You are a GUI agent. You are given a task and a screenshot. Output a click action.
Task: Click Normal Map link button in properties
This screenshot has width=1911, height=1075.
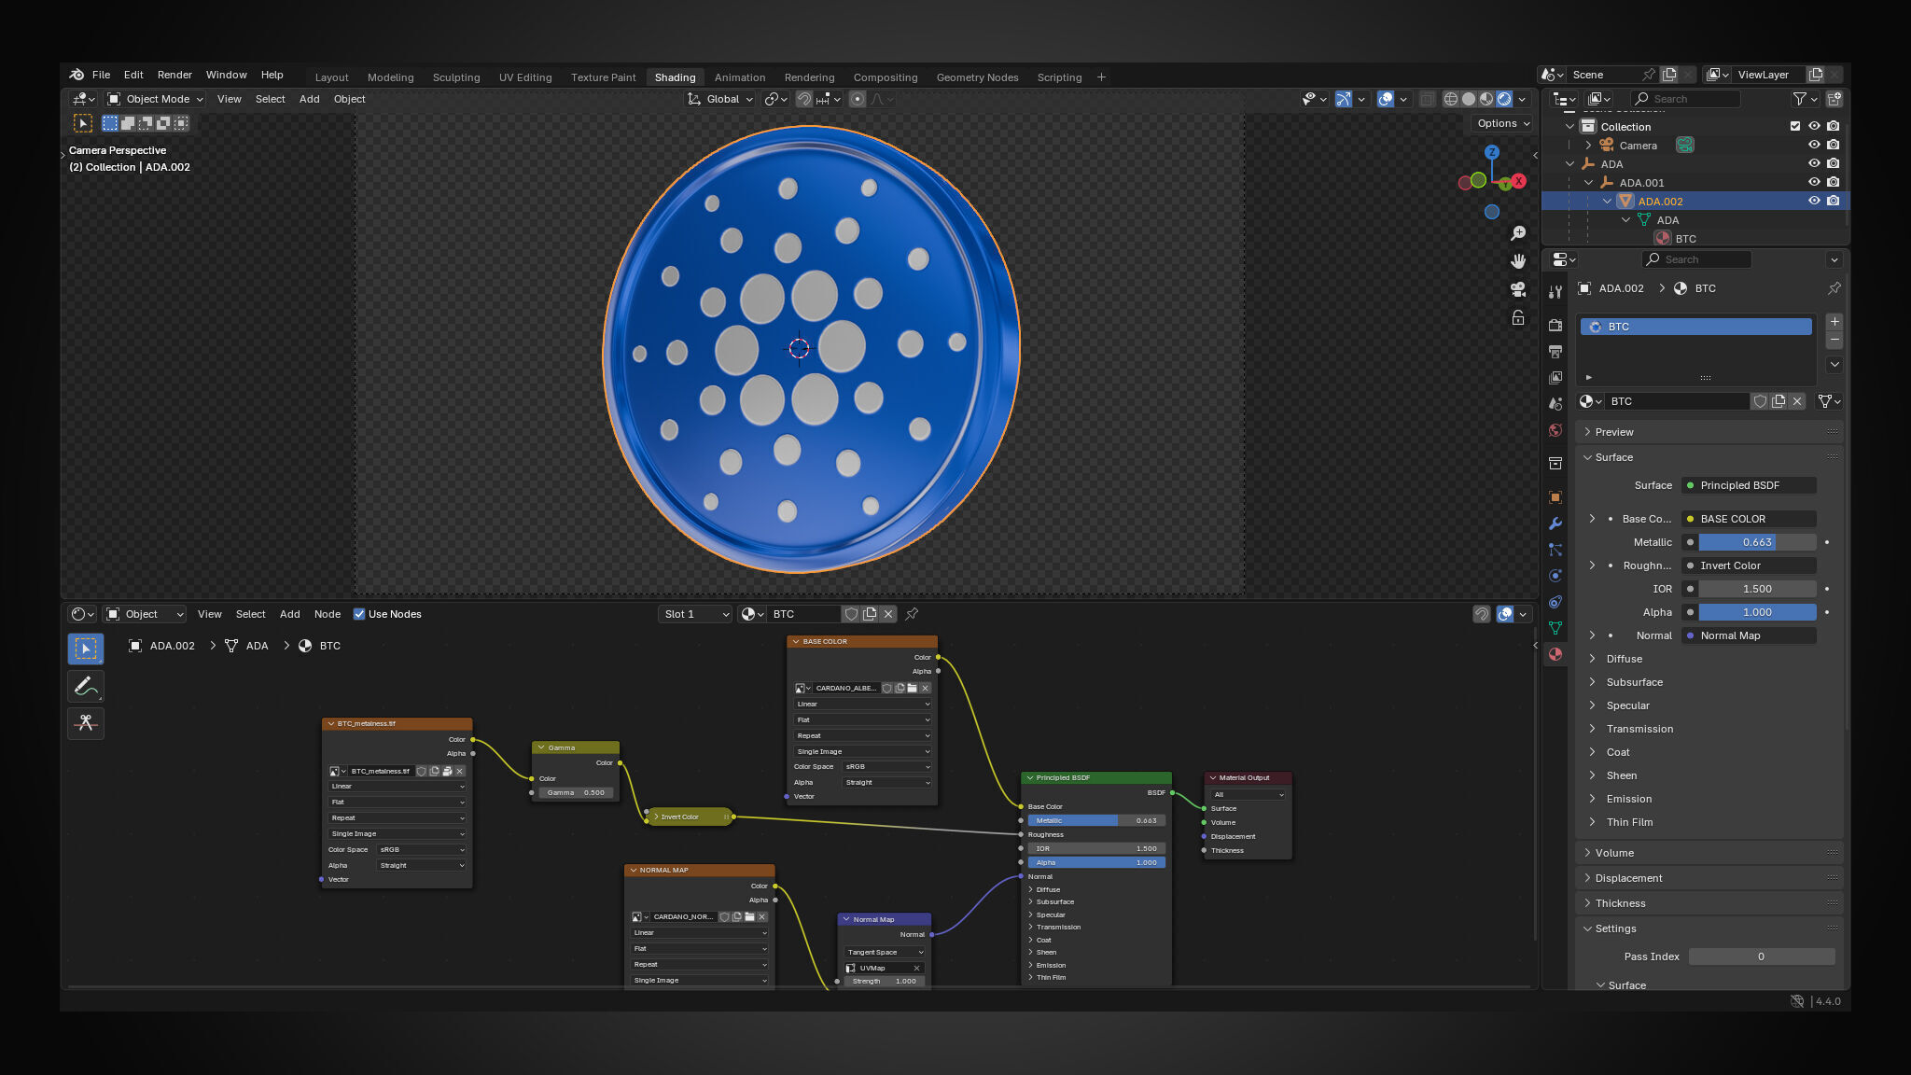point(1749,635)
